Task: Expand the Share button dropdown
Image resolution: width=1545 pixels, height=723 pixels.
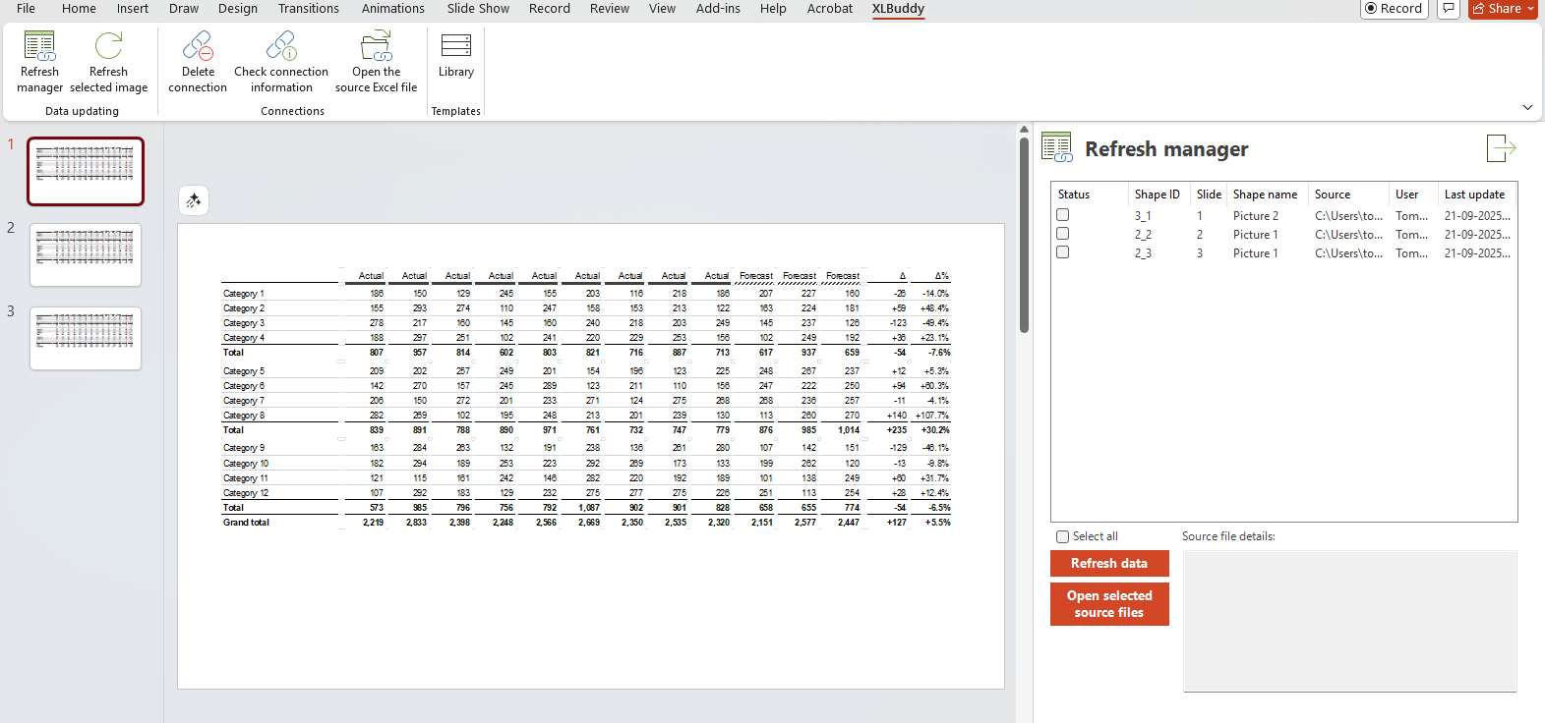Action: click(1530, 9)
